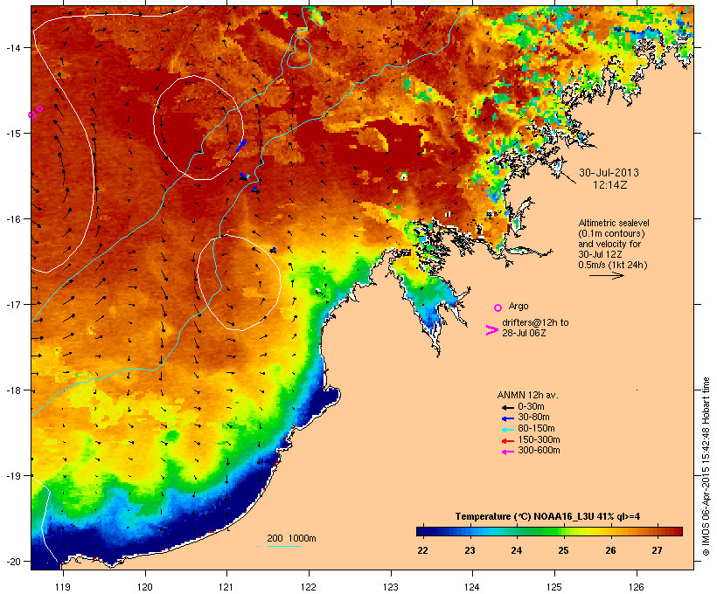Click the cyan 200 1000m isobath legend line
This screenshot has width=717, height=594.
tap(283, 546)
